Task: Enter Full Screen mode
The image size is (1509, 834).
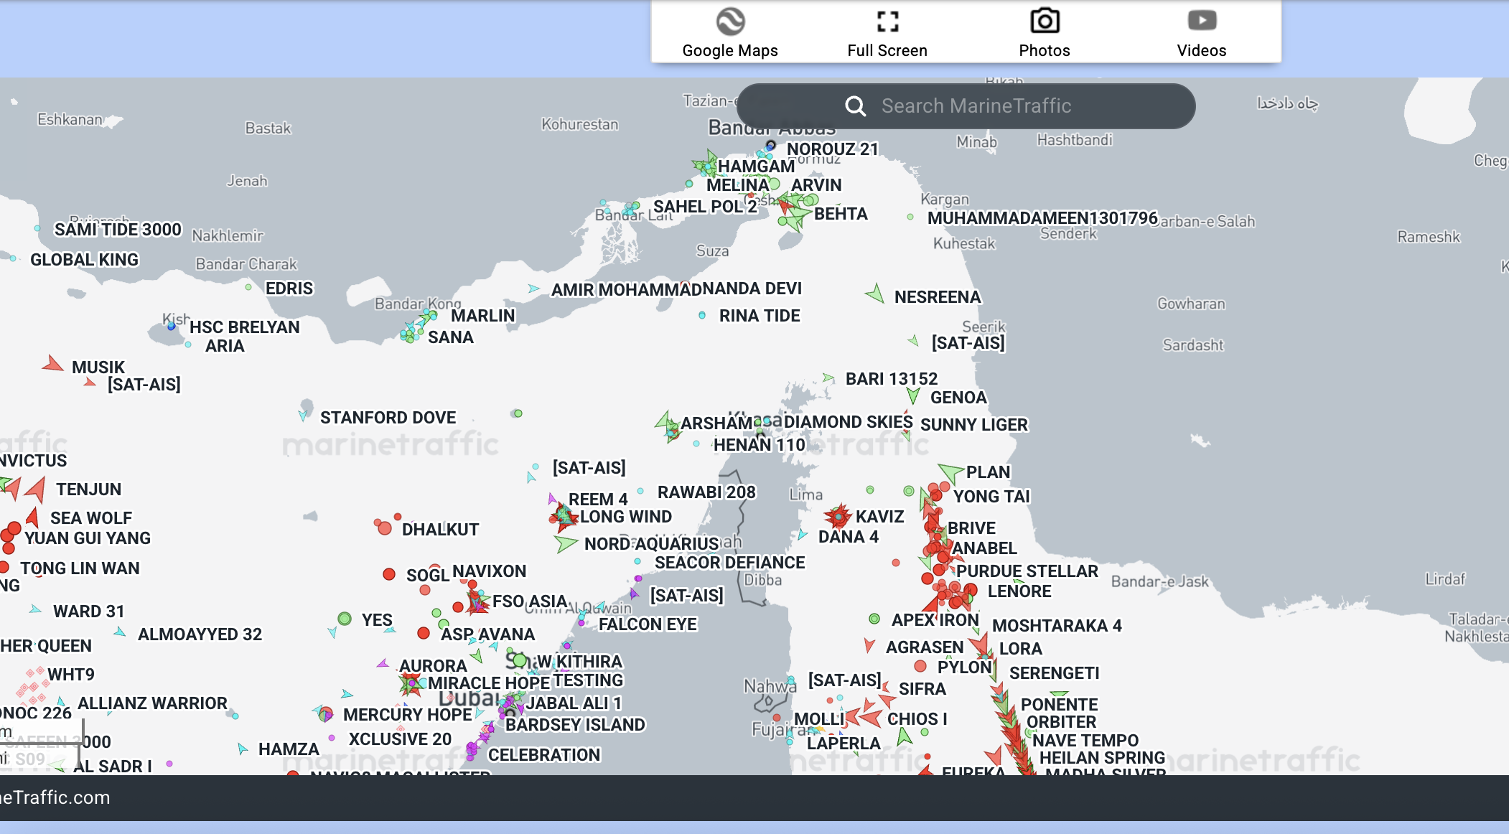Action: coord(887,22)
